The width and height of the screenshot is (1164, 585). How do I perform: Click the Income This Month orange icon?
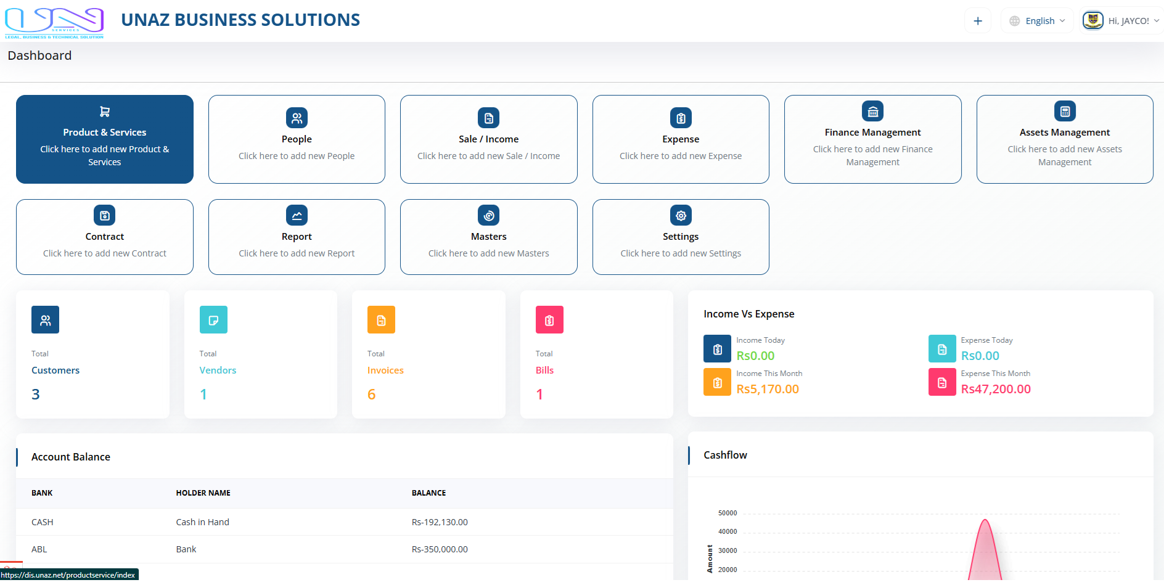point(717,382)
